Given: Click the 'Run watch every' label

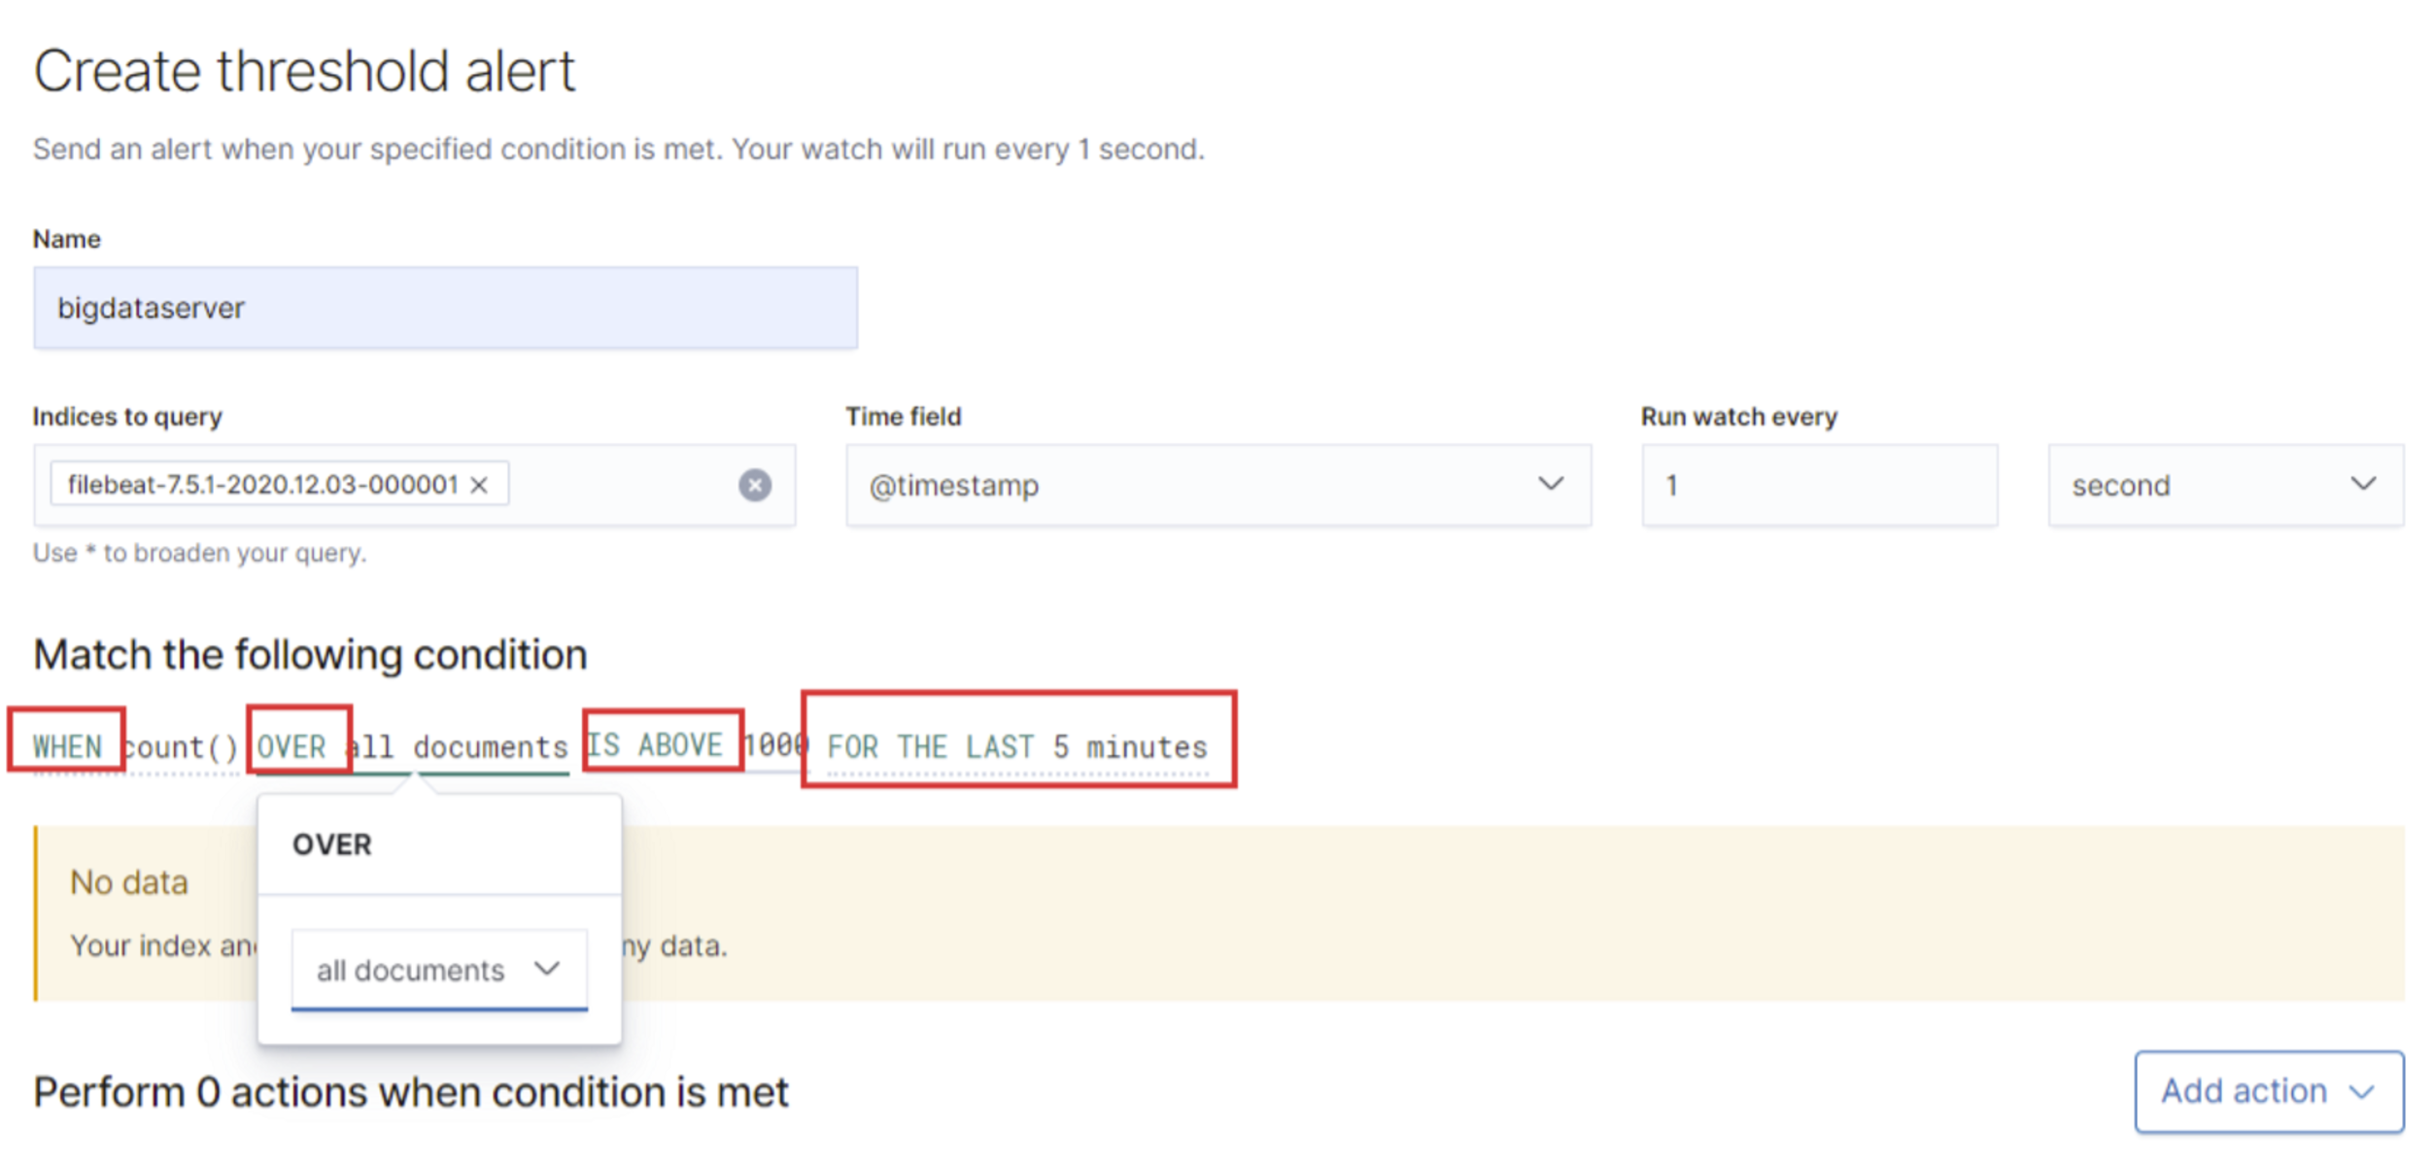Looking at the screenshot, I should [1738, 417].
